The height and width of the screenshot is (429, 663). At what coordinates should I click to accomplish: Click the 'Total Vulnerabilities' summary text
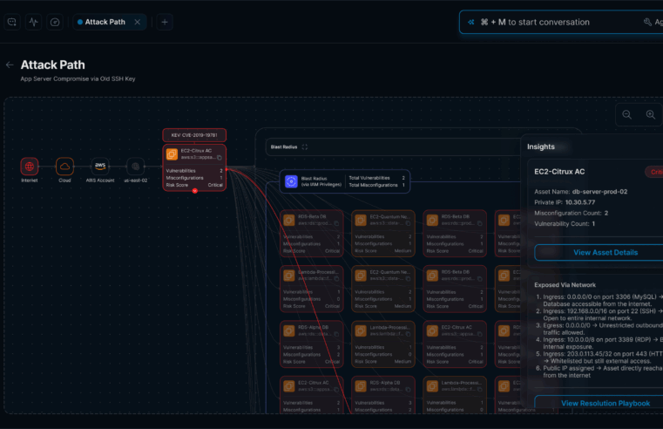tap(369, 178)
